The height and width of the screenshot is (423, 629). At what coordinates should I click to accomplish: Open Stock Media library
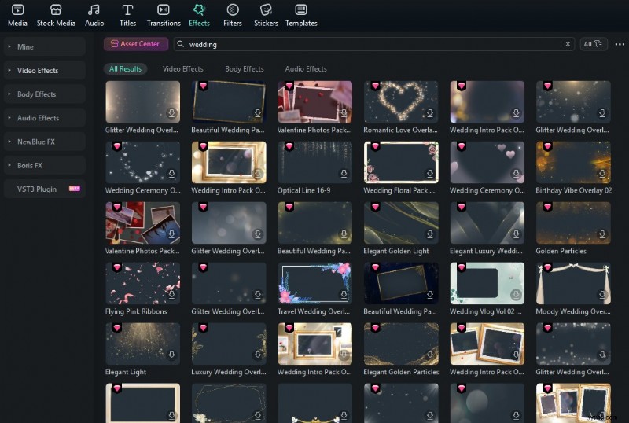pos(56,11)
